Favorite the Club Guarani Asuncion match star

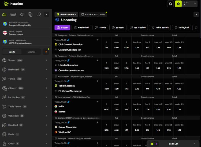tap(98, 40)
